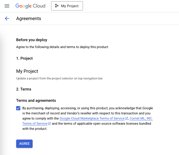Click the second-line Terms of Service link text
Image resolution: width=179 pixels, height=155 pixels.
tap(35, 124)
